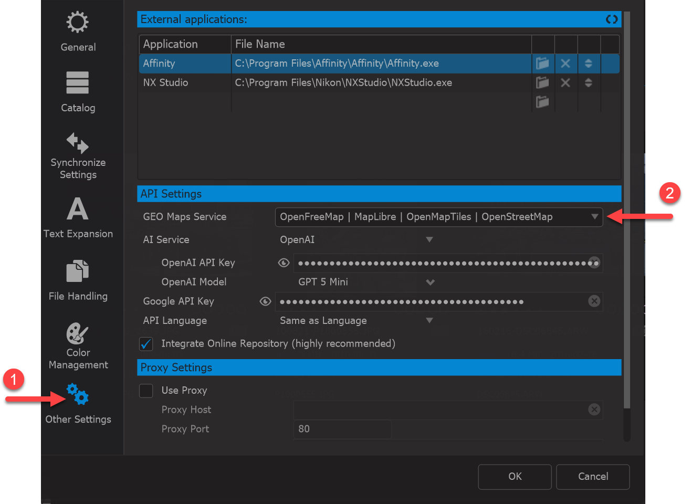Click the Proxy Settings section header
The width and height of the screenshot is (691, 504).
[379, 367]
